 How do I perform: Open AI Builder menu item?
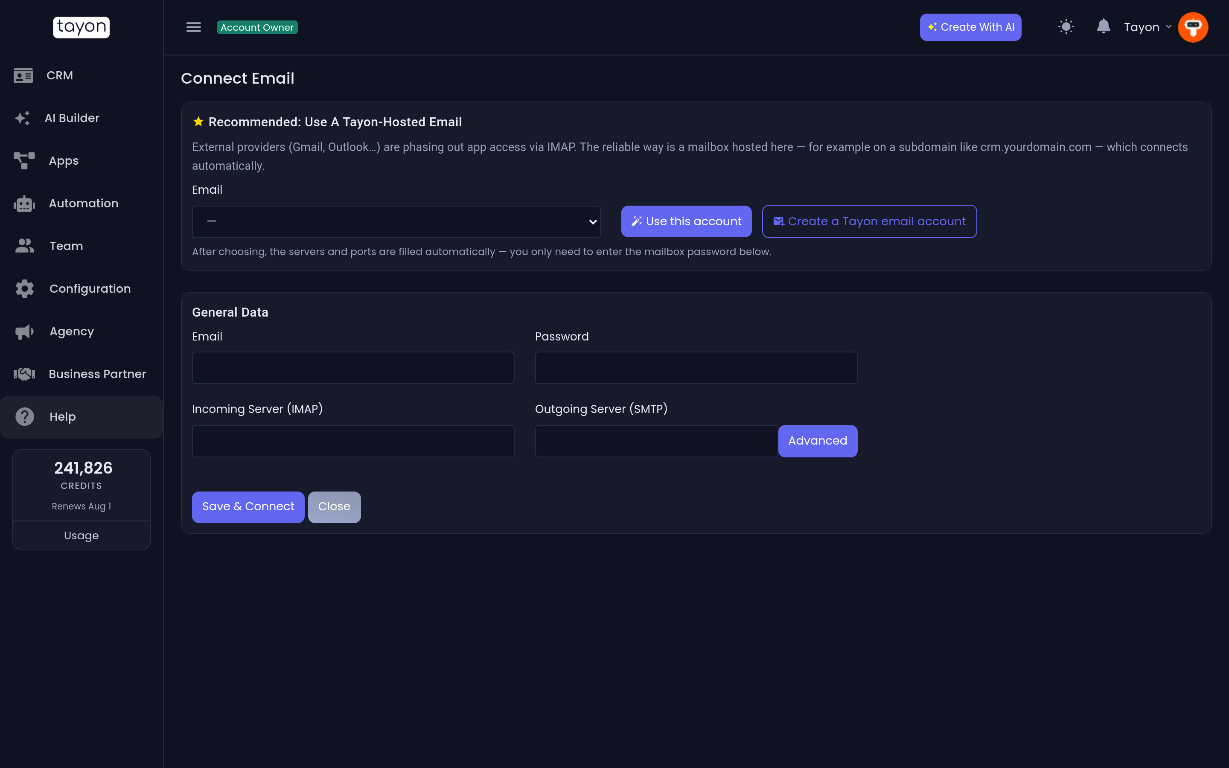[81, 118]
